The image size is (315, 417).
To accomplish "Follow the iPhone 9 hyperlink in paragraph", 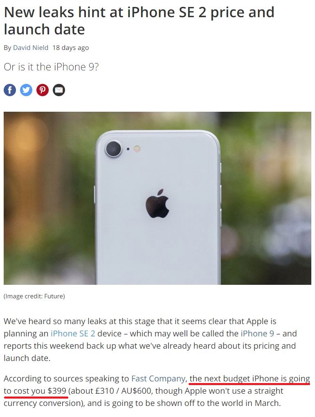I will 257,334.
